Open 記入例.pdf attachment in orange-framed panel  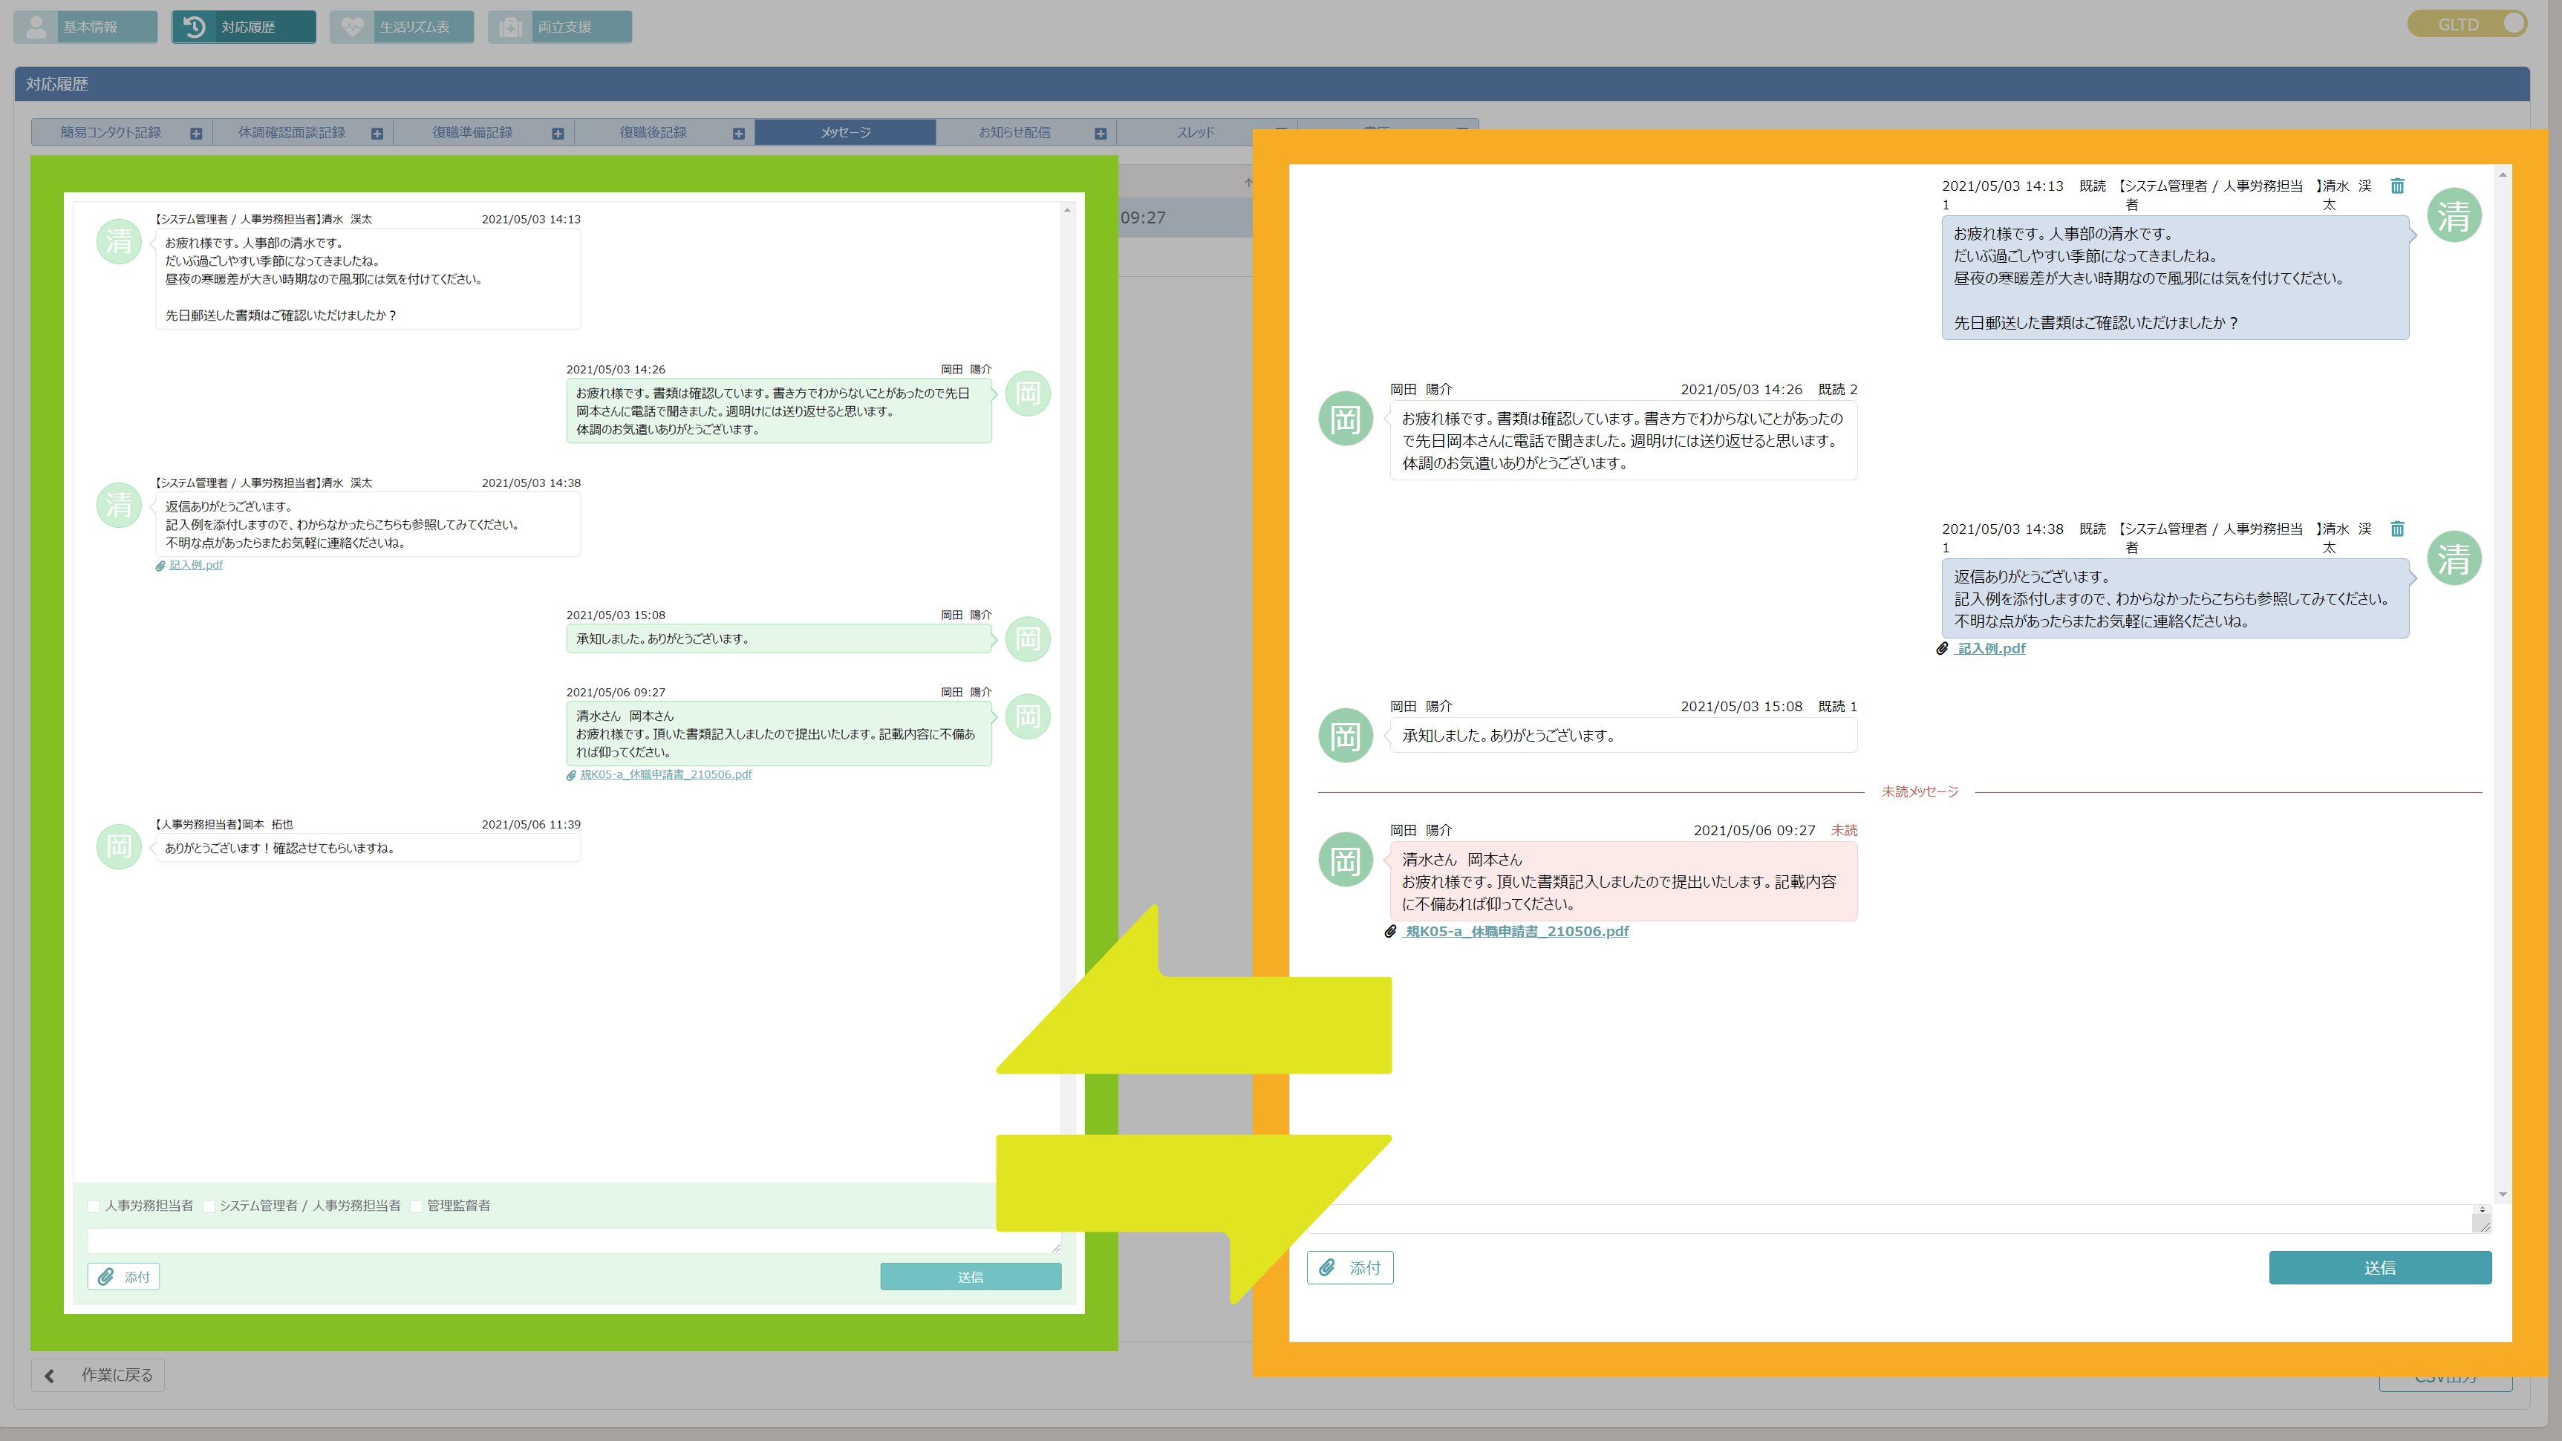click(1990, 648)
